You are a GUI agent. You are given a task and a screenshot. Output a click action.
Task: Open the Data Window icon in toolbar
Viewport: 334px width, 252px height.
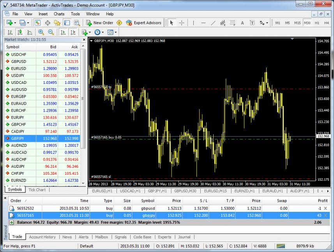click(x=48, y=23)
